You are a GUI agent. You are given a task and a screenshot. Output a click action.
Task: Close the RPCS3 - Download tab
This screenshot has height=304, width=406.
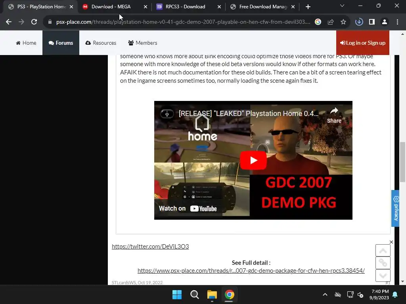pyautogui.click(x=219, y=7)
